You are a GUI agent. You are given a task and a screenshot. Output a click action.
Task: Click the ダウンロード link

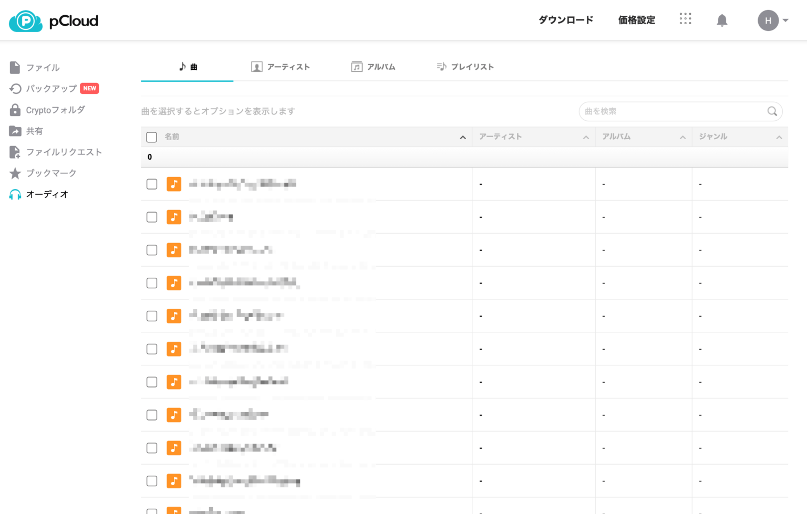[565, 20]
